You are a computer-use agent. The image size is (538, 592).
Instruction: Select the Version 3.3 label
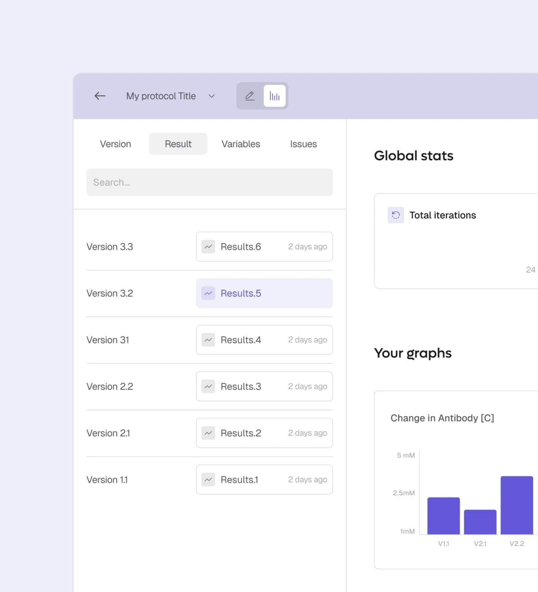click(x=110, y=247)
